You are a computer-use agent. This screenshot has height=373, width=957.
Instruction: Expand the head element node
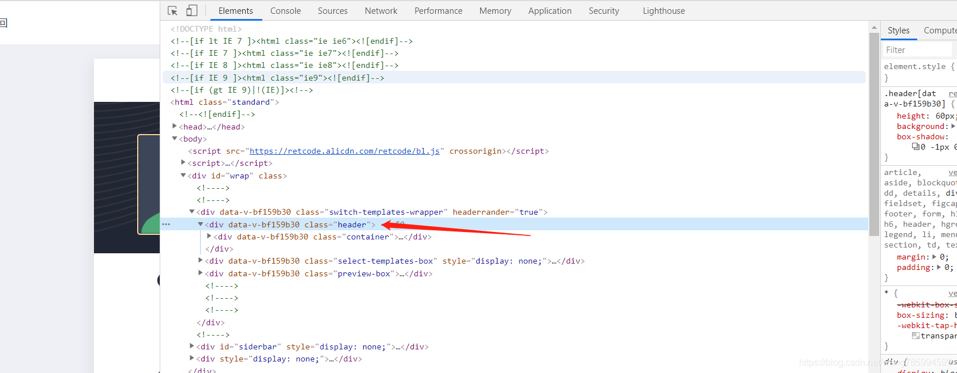coord(175,126)
